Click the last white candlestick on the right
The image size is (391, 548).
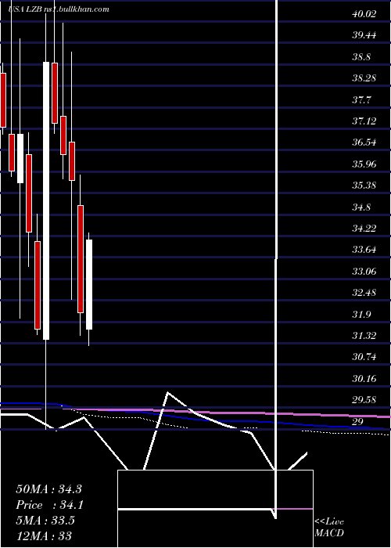[x=89, y=284]
